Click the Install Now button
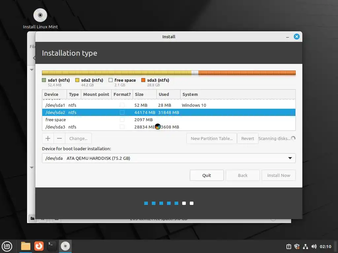The width and height of the screenshot is (338, 253). [x=279, y=175]
